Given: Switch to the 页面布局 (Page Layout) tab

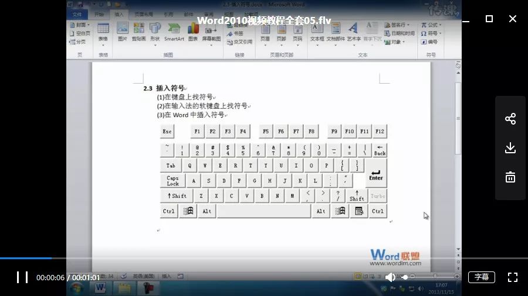Looking at the screenshot, I should 144,15.
